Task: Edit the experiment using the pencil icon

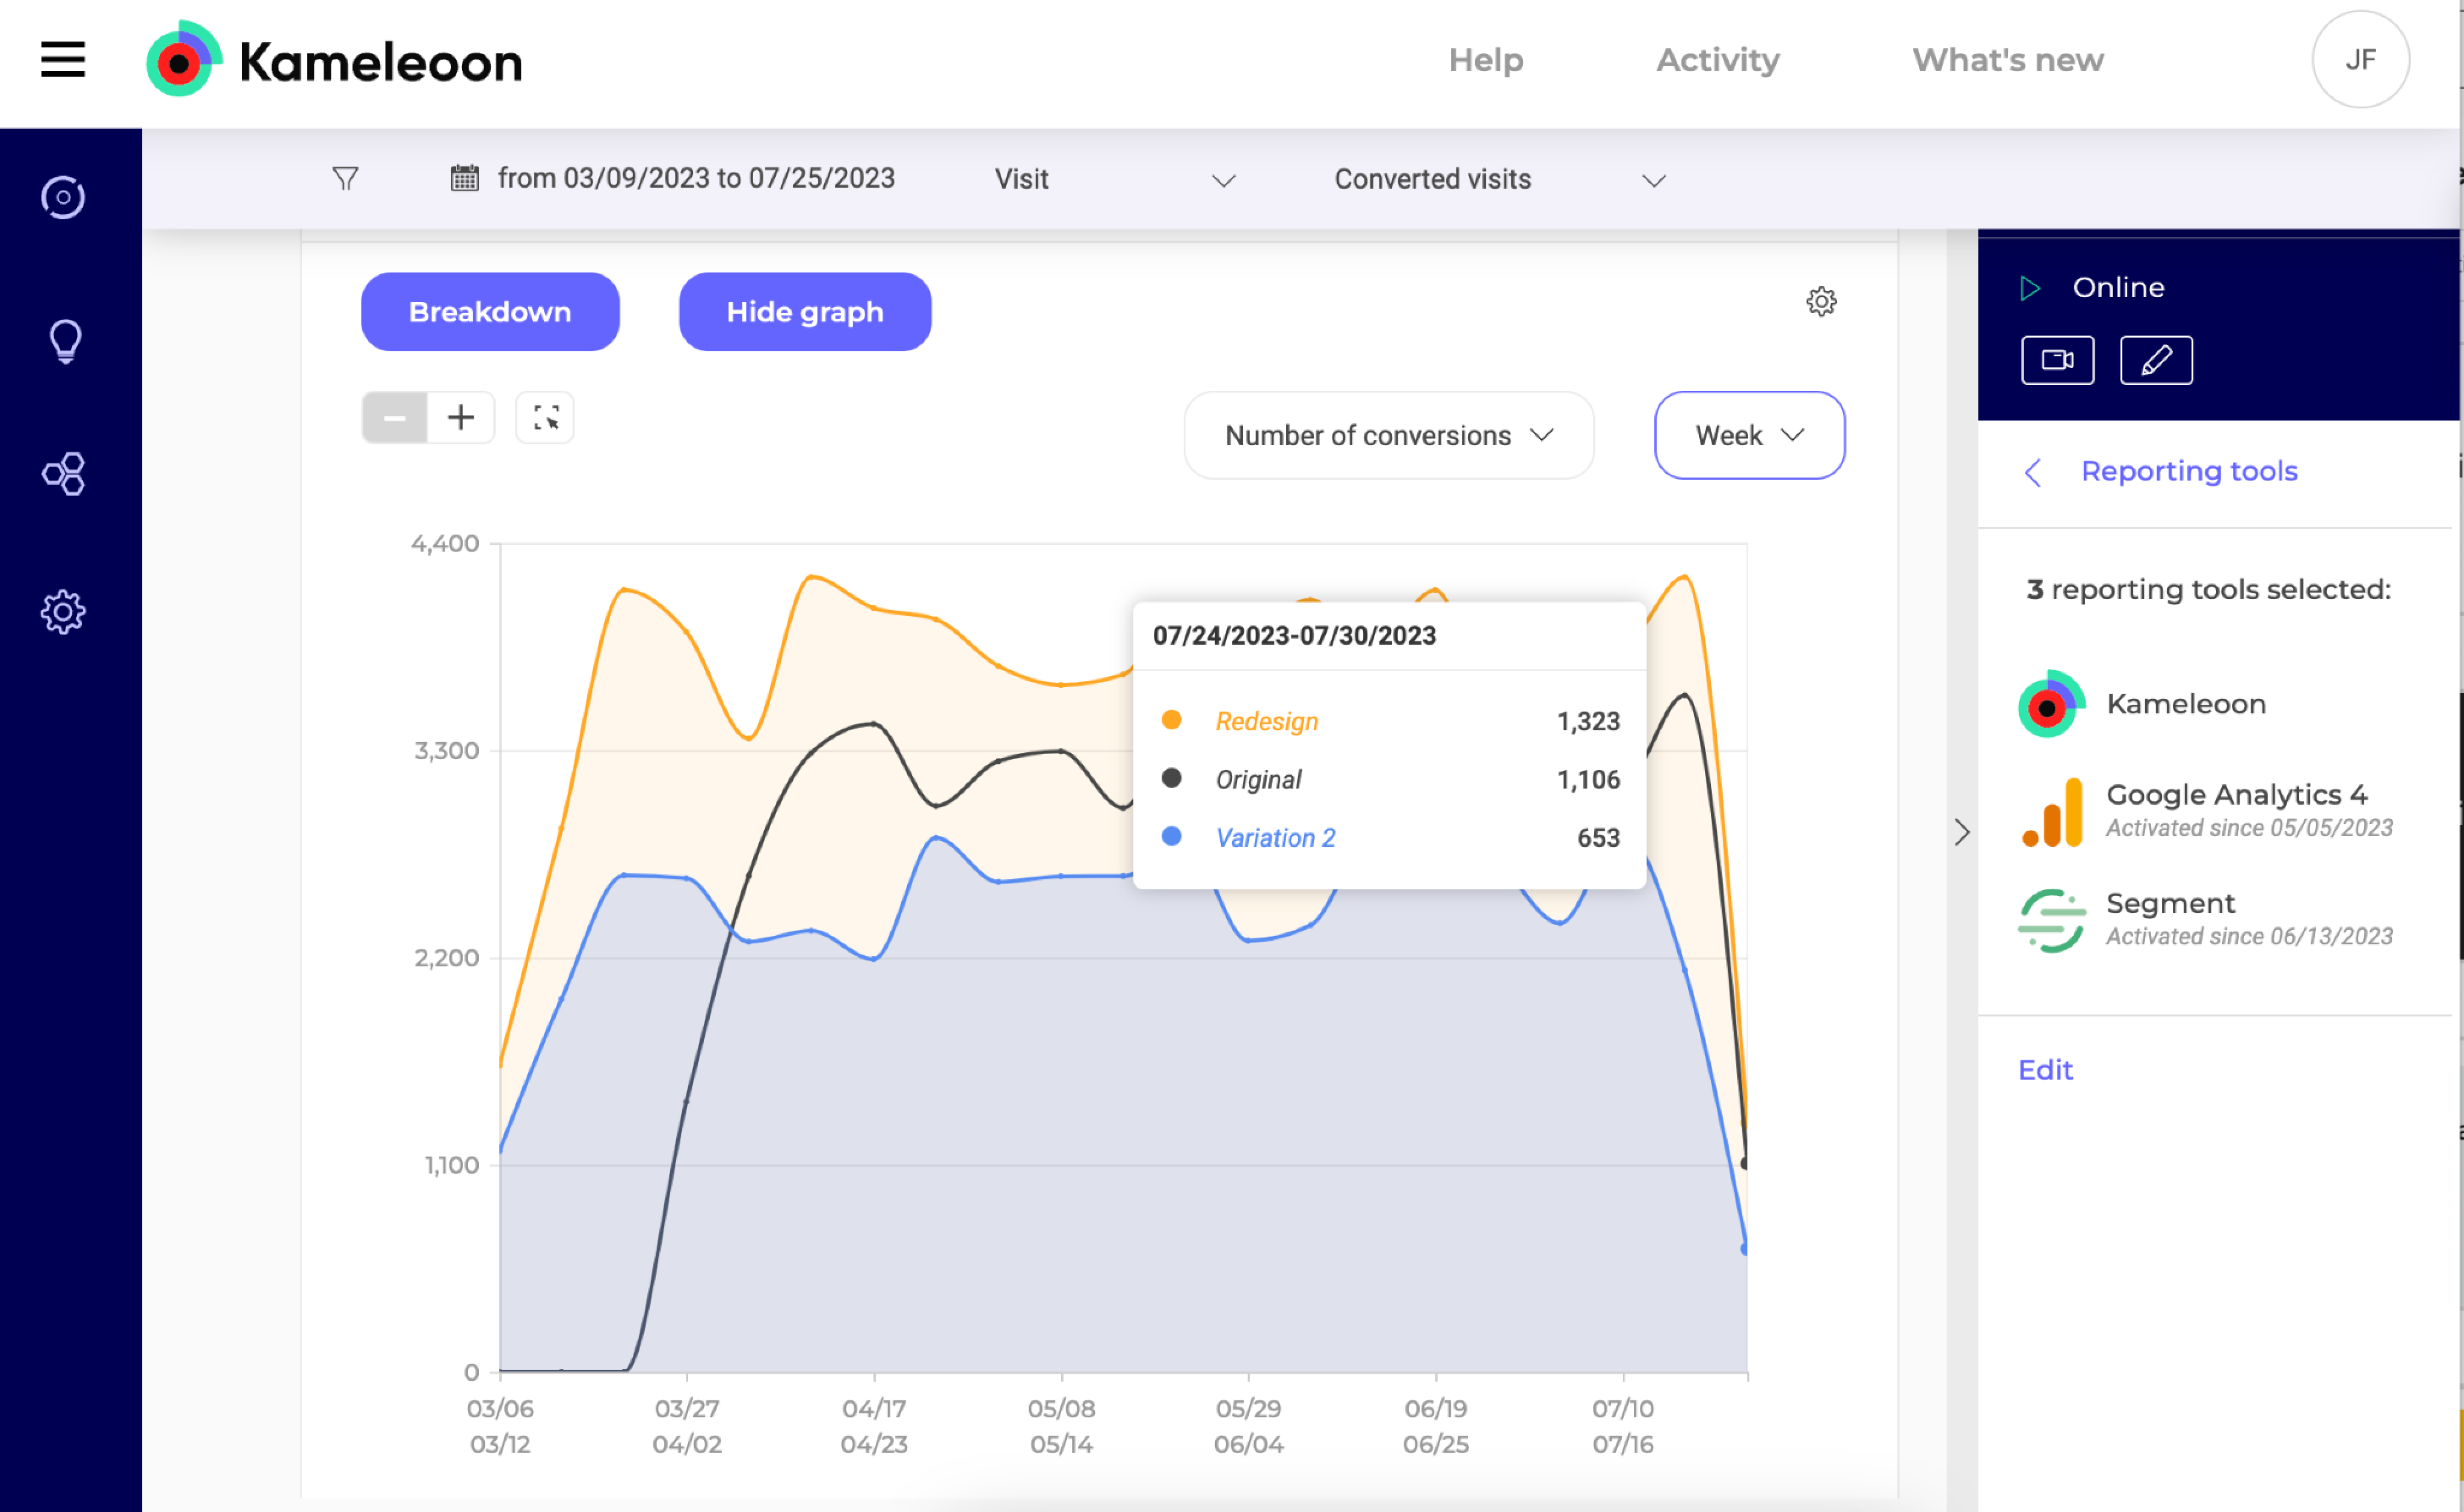Action: [x=2156, y=360]
